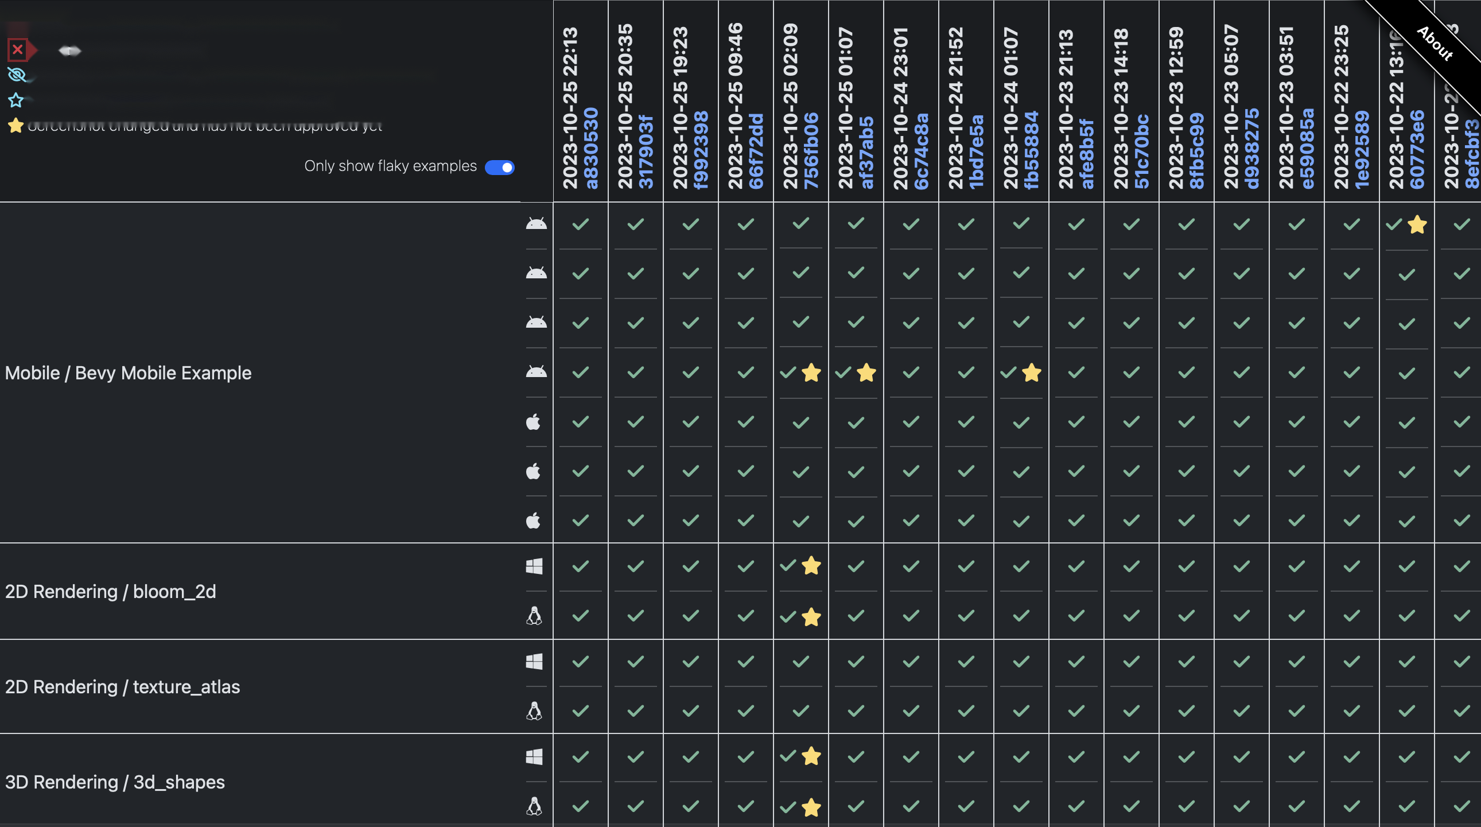Click bloom_2d Linux checkmark under 51c70bc
This screenshot has width=1481, height=827.
coord(1132,616)
